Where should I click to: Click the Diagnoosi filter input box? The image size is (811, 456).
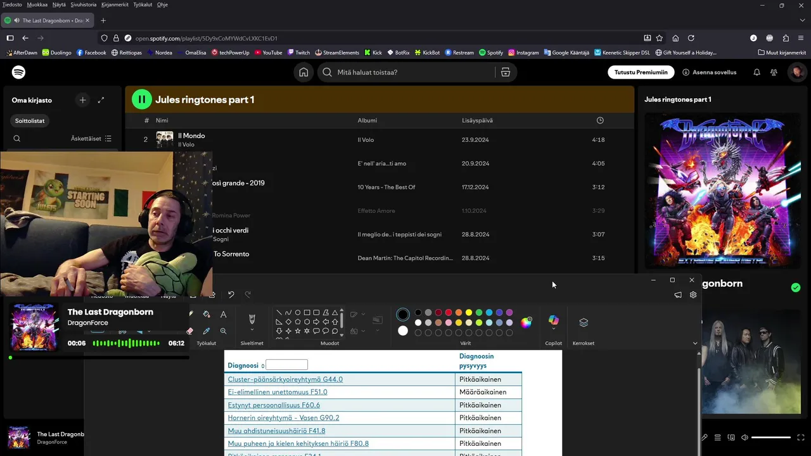pos(287,365)
